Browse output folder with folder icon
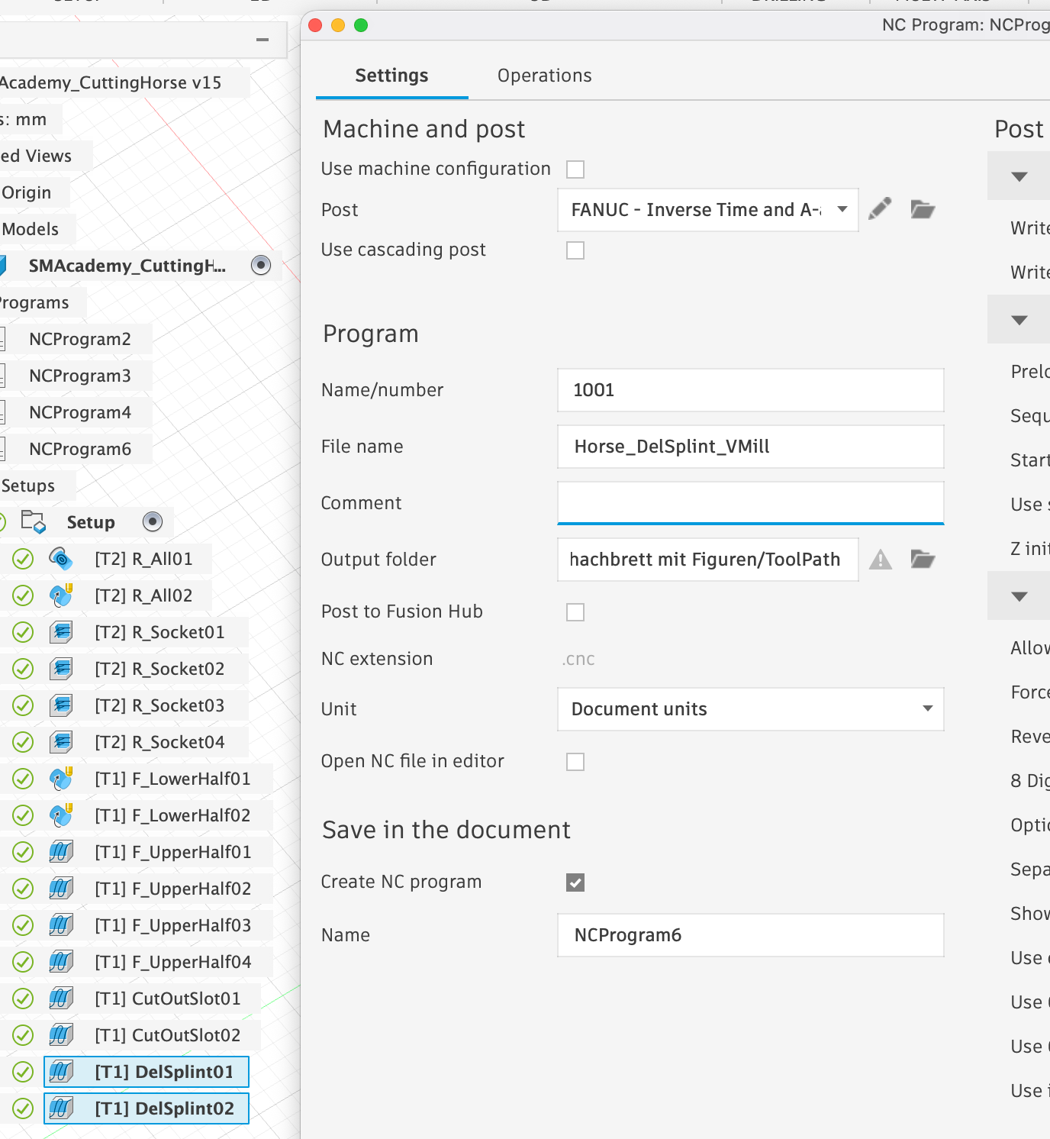The height and width of the screenshot is (1139, 1050). pos(923,560)
